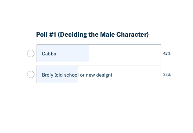Click the word 'Male' in the poll heading
The width and height of the screenshot is (193, 133).
point(107,35)
